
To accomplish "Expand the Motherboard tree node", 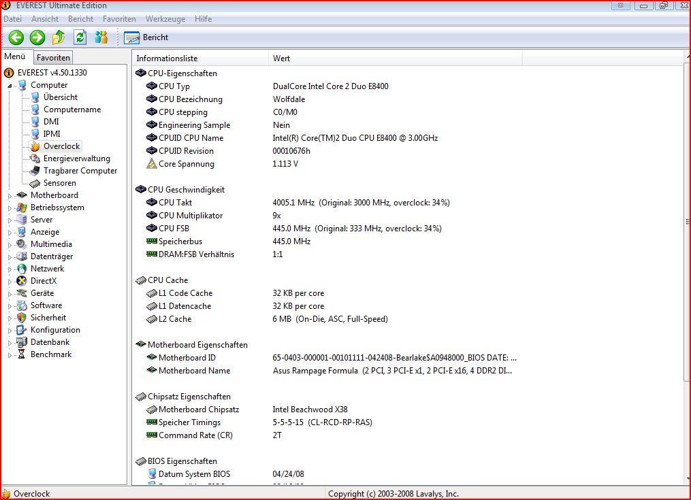I will point(10,196).
